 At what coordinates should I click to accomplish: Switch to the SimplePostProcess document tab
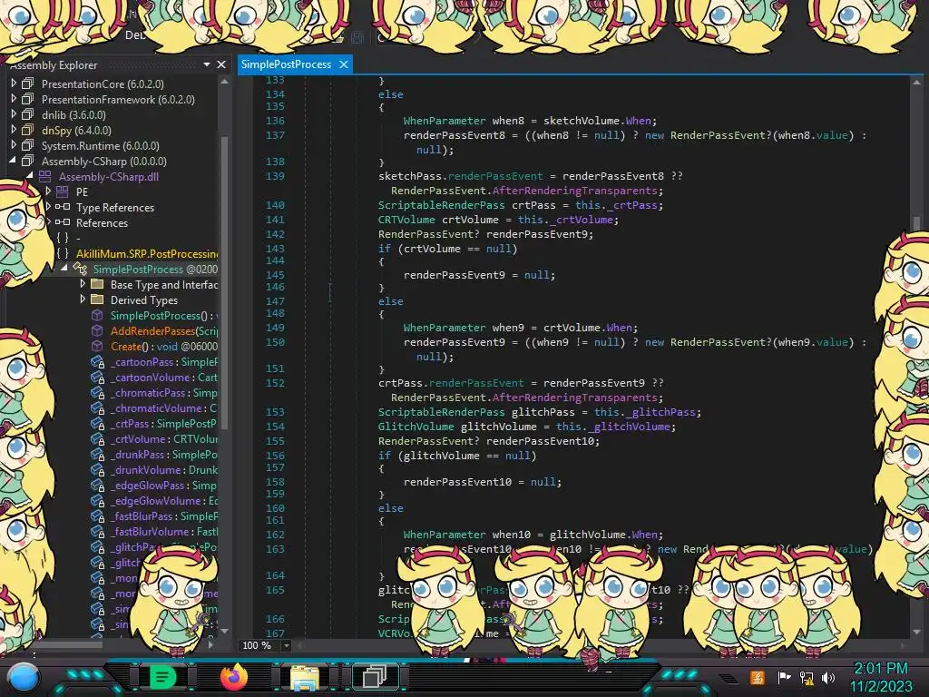coord(286,64)
